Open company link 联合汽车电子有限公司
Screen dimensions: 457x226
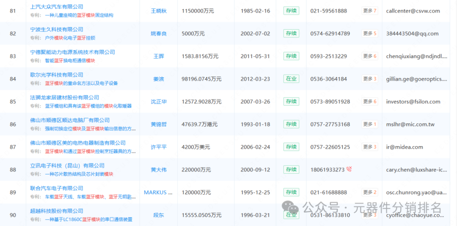tap(57, 188)
